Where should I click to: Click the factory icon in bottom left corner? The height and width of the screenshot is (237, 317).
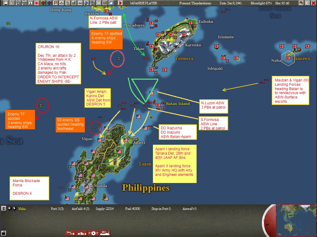(x=4, y=233)
